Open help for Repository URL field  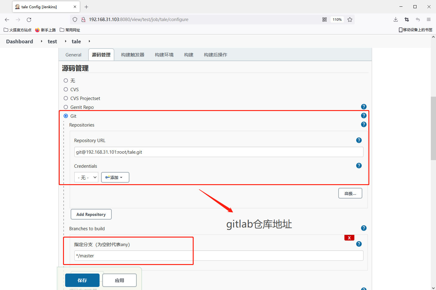pyautogui.click(x=359, y=140)
